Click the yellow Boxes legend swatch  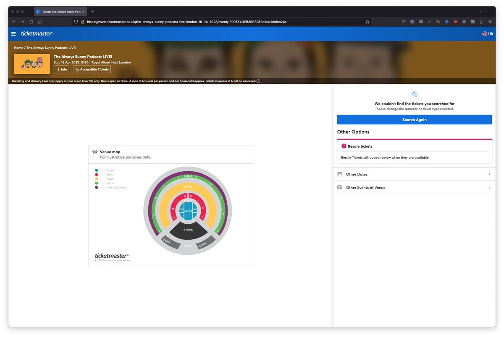pos(97,179)
